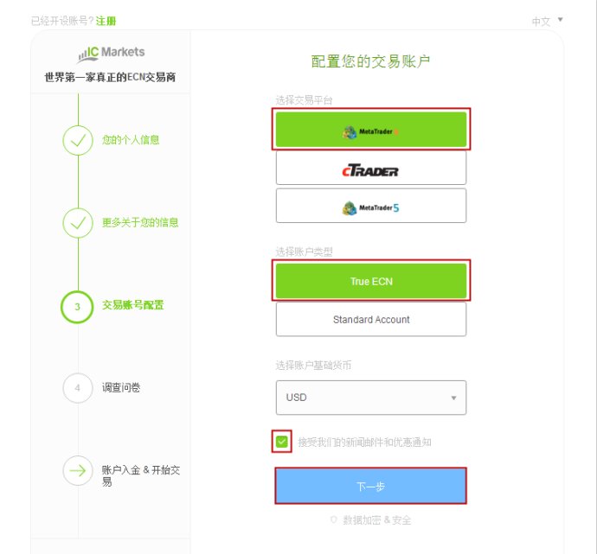Select the True ECN account type
This screenshot has width=597, height=554.
(x=371, y=281)
